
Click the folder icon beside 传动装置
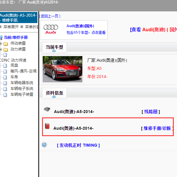point(6,44)
